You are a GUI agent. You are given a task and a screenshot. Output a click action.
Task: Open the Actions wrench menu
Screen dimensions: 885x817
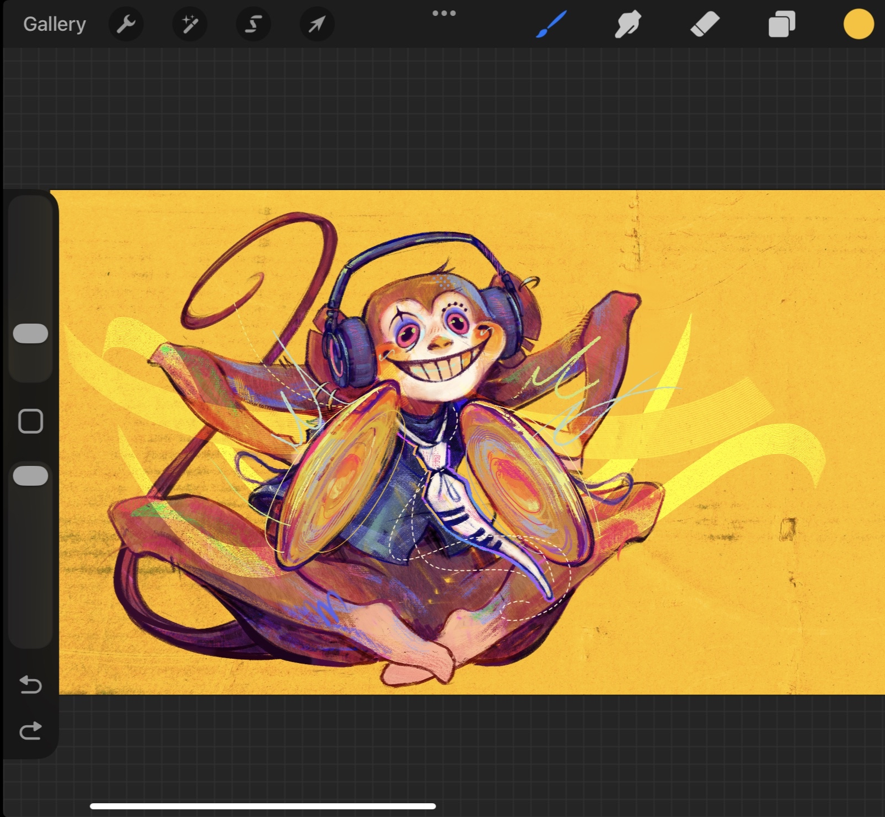click(126, 24)
